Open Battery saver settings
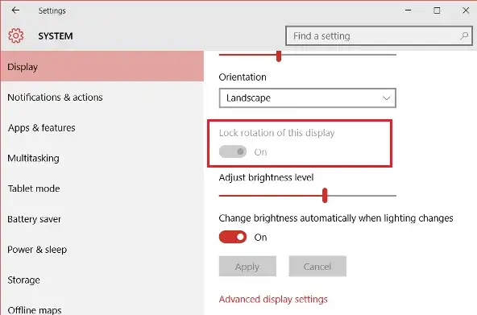 [x=102, y=219]
